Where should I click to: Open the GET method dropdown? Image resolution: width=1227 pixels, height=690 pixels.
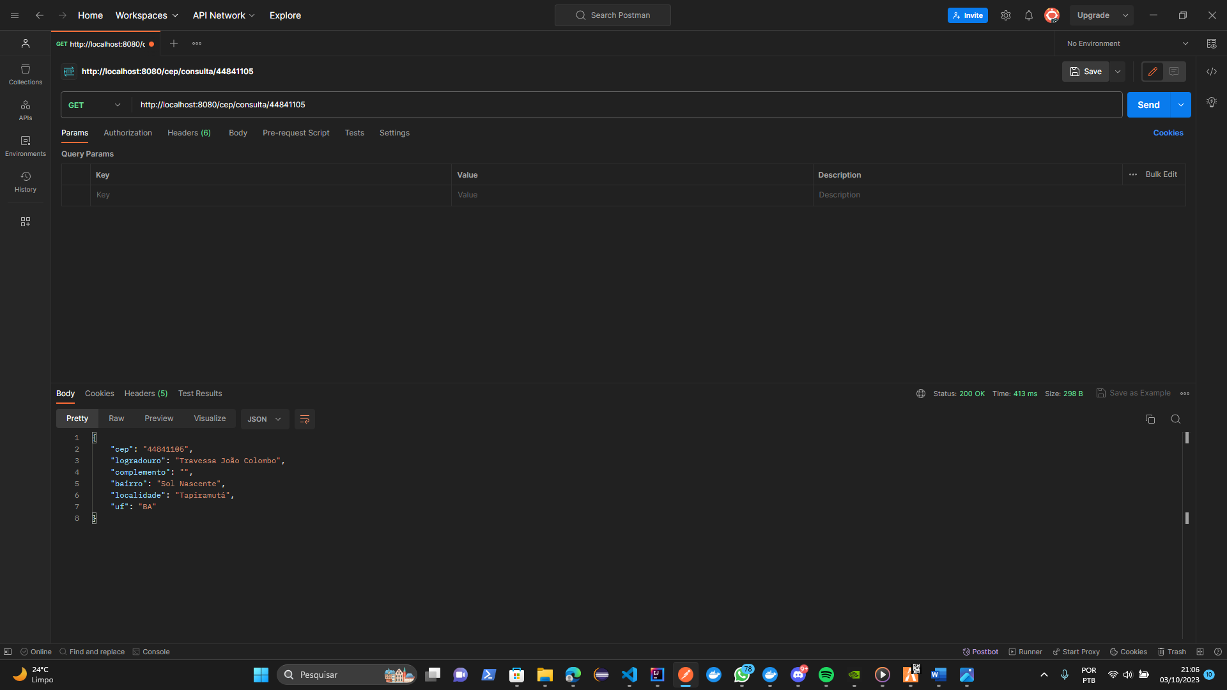click(x=95, y=105)
